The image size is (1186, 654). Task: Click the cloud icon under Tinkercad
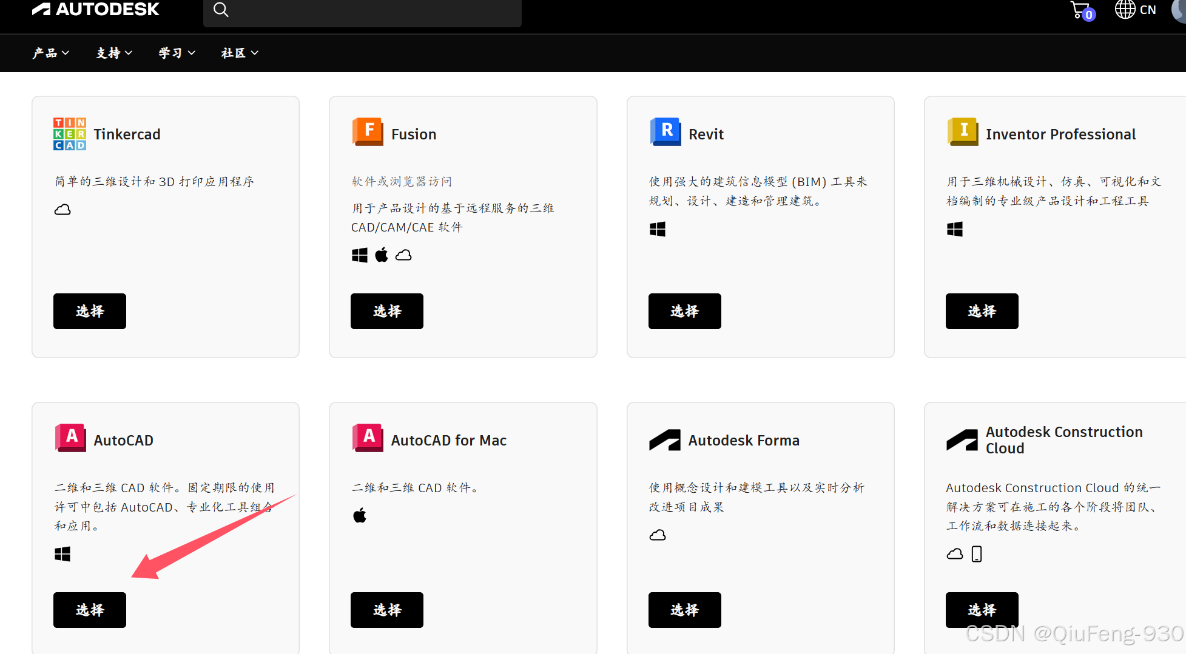(x=62, y=210)
